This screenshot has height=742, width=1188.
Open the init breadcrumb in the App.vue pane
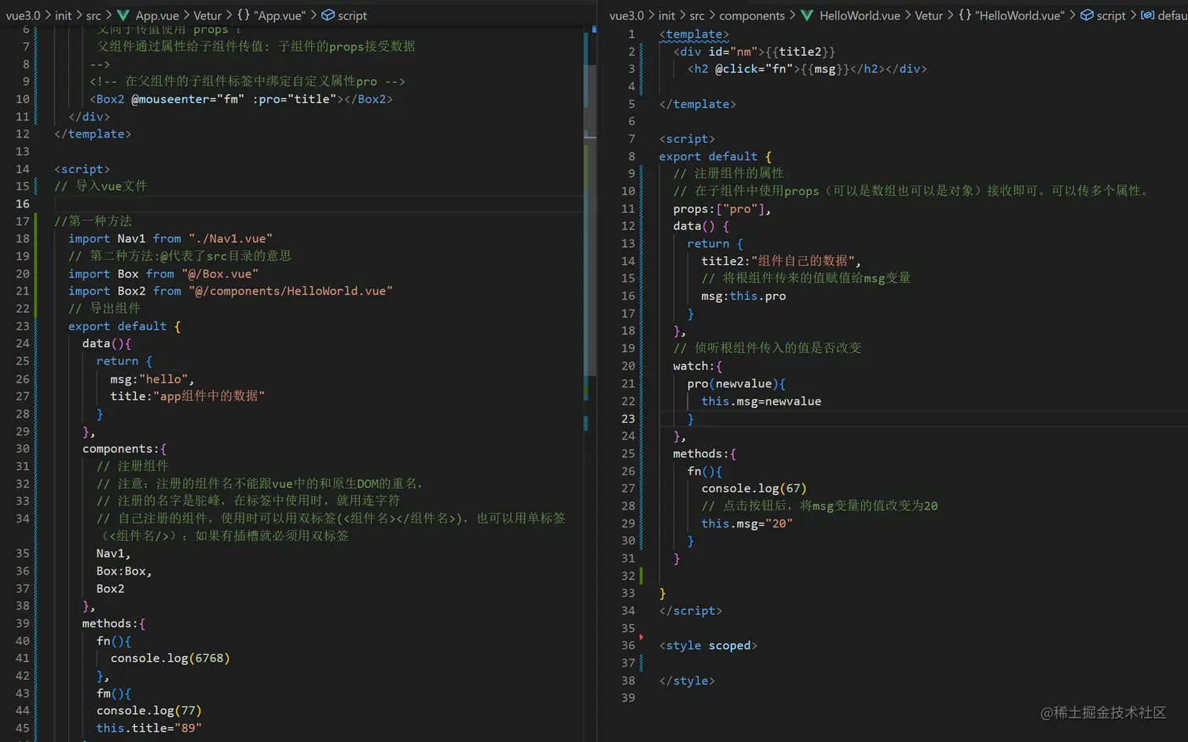[x=64, y=15]
